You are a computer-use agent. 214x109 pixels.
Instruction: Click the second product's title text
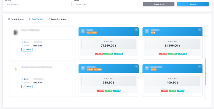coord(37,67)
